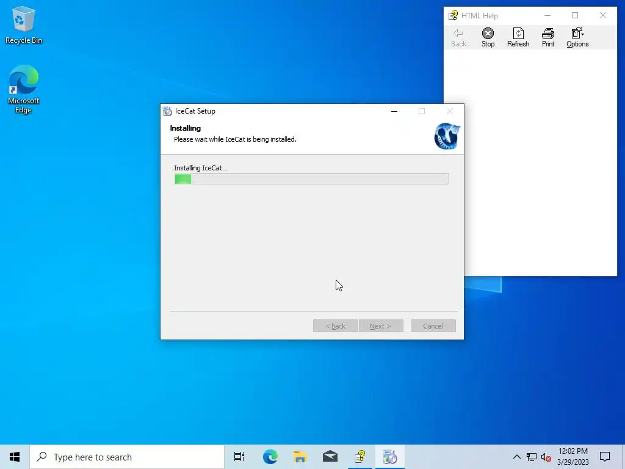
Task: Open the Mail app on taskbar
Action: tap(330, 457)
